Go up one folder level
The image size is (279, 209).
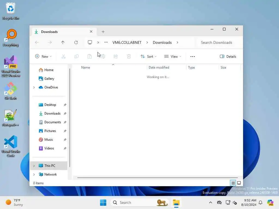(x=63, y=42)
